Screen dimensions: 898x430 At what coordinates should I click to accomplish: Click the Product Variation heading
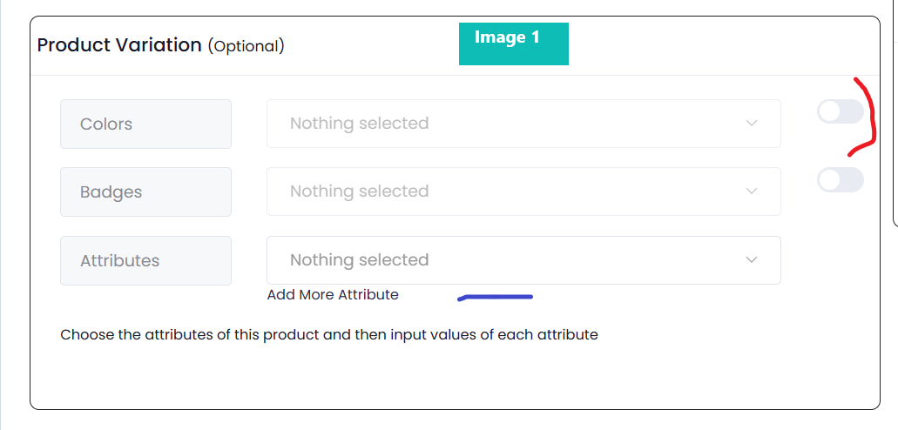click(119, 45)
